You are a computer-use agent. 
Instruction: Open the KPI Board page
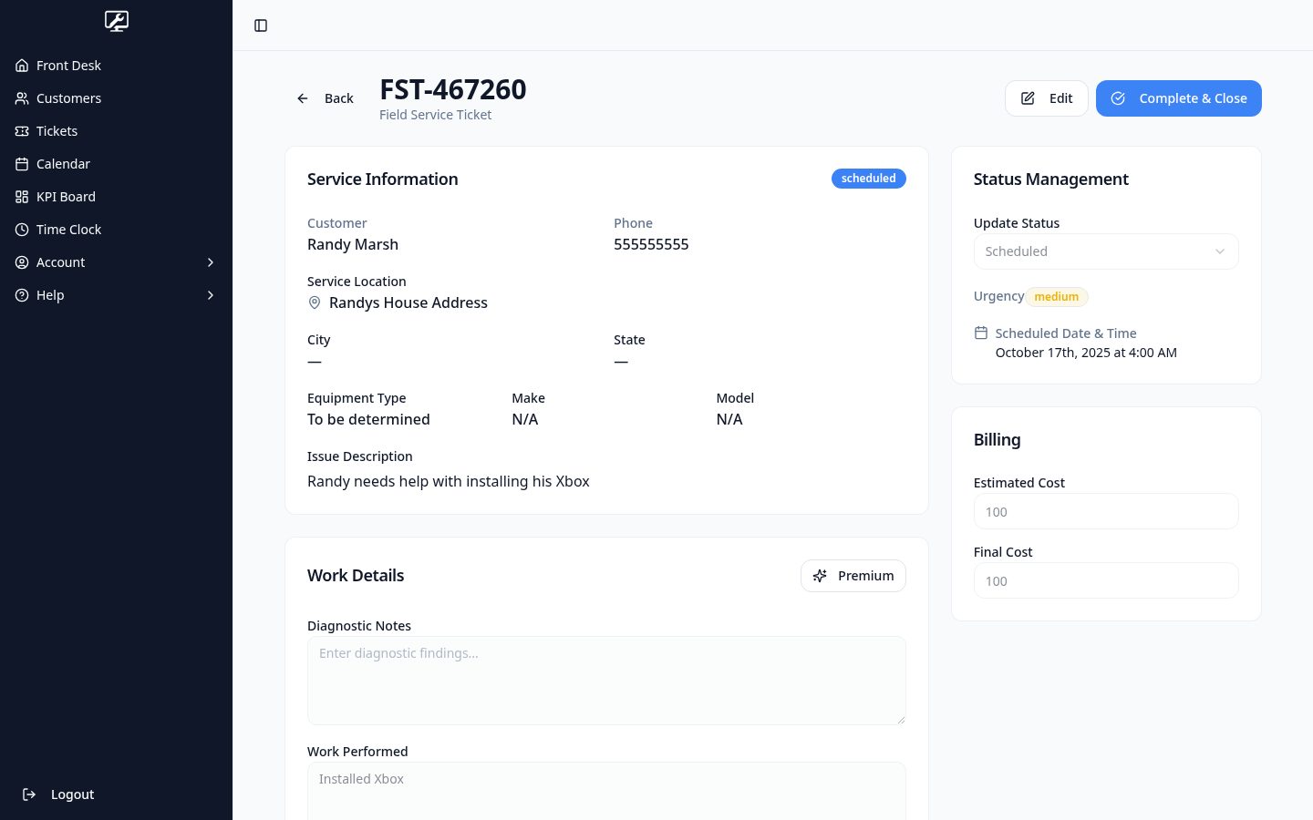coord(116,197)
